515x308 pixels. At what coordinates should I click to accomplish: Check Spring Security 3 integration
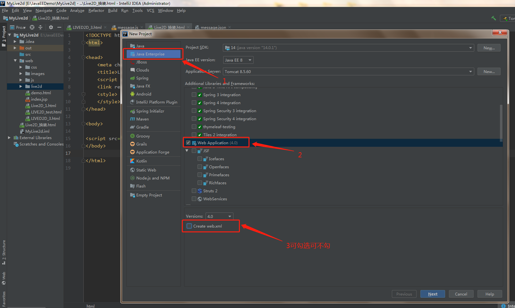point(194,111)
